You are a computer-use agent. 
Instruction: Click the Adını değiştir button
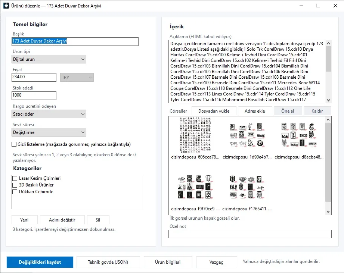[62, 220]
